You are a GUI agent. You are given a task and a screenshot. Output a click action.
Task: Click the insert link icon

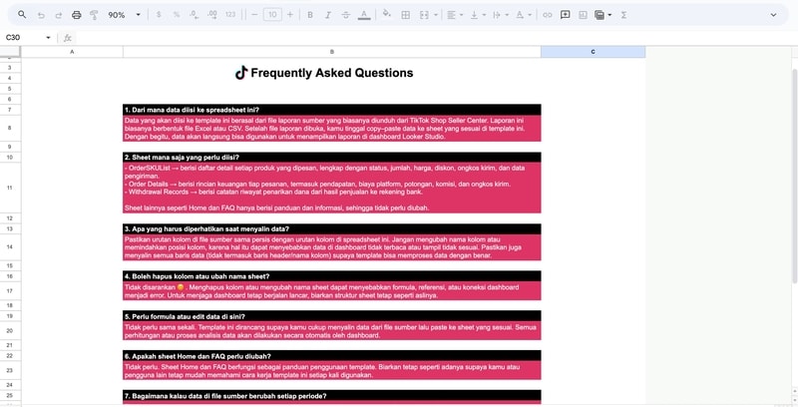click(x=548, y=15)
